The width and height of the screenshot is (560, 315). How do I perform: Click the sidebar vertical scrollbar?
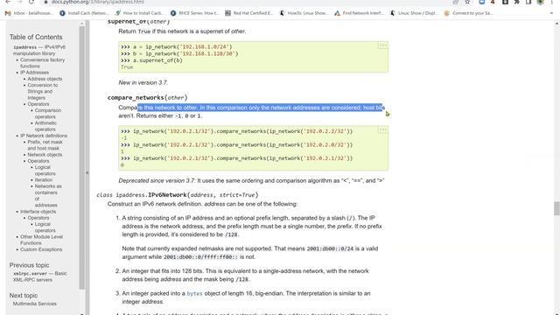(81, 157)
